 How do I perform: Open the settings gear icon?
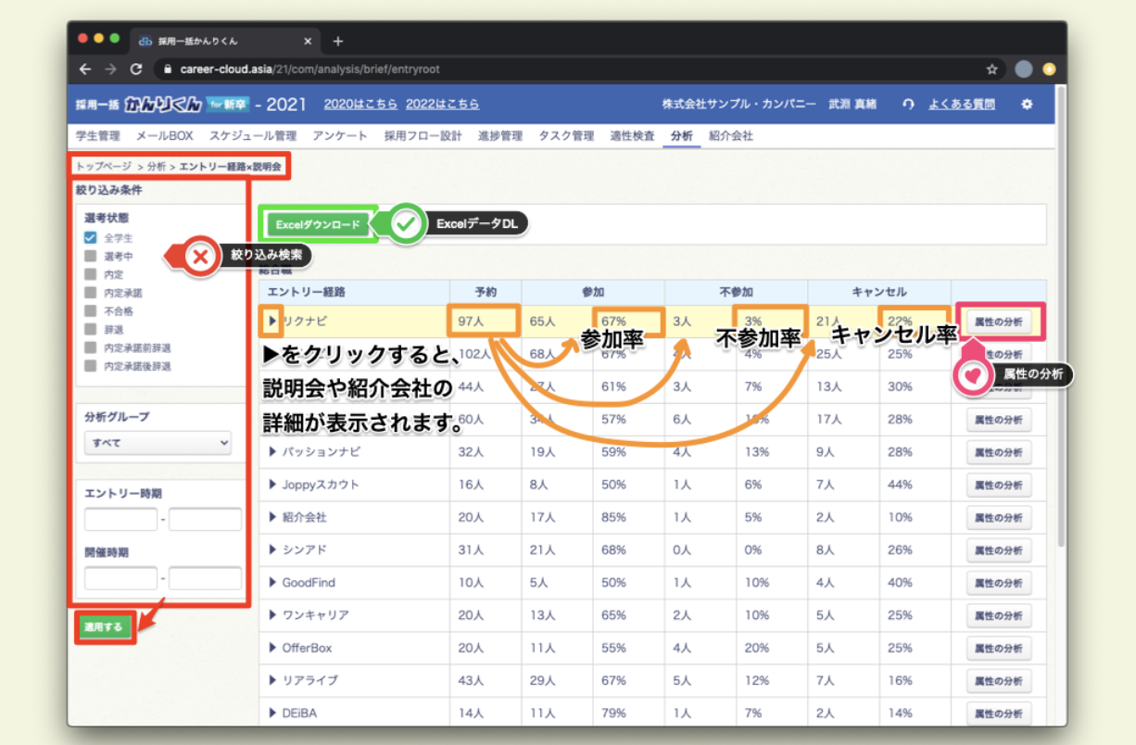click(1027, 105)
